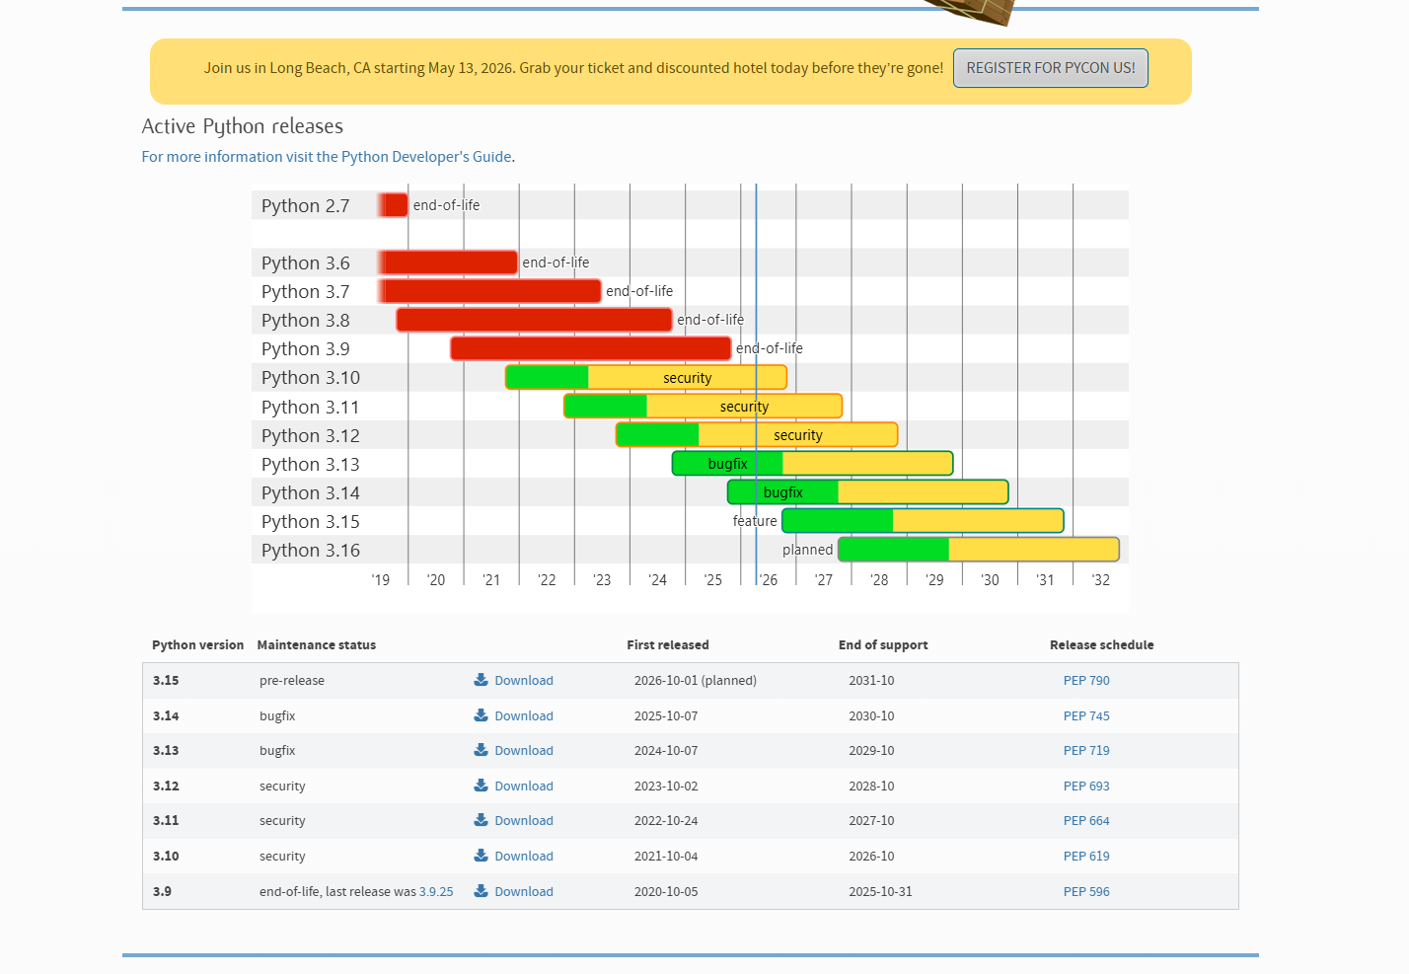Click the 'End of support' column header
Image resolution: width=1409 pixels, height=974 pixels.
coord(883,645)
